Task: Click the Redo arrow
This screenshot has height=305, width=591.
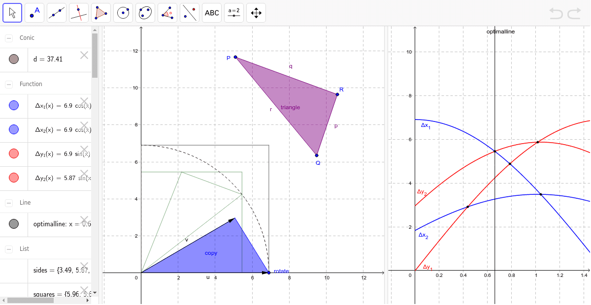Action: pyautogui.click(x=574, y=13)
